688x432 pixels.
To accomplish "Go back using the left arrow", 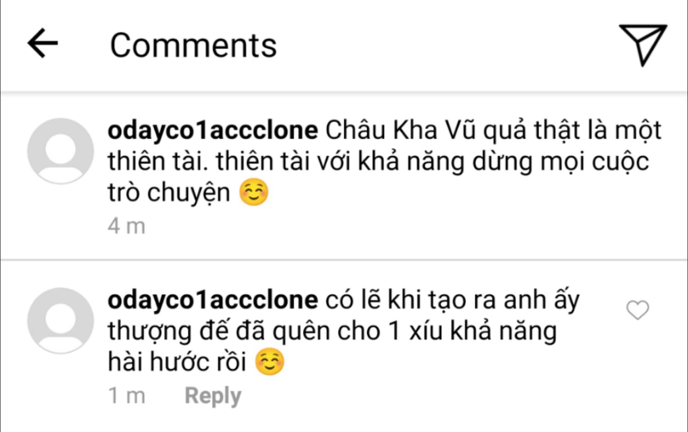I will pos(43,43).
